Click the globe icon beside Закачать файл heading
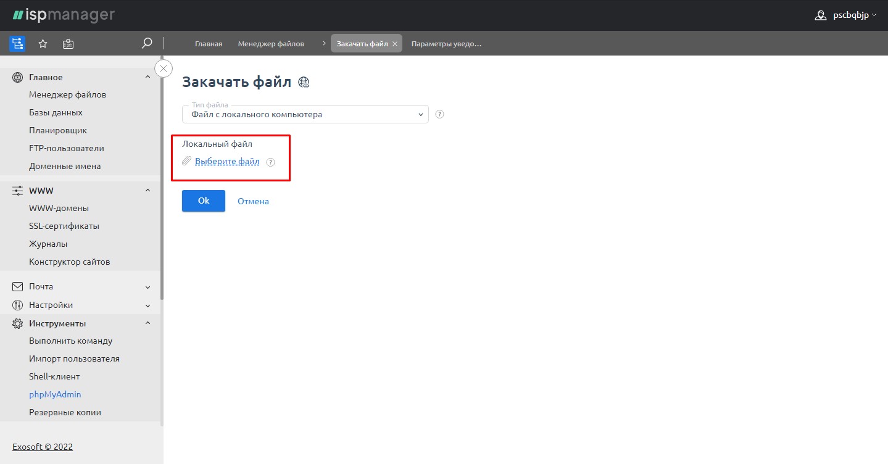The height and width of the screenshot is (464, 888). pos(304,82)
